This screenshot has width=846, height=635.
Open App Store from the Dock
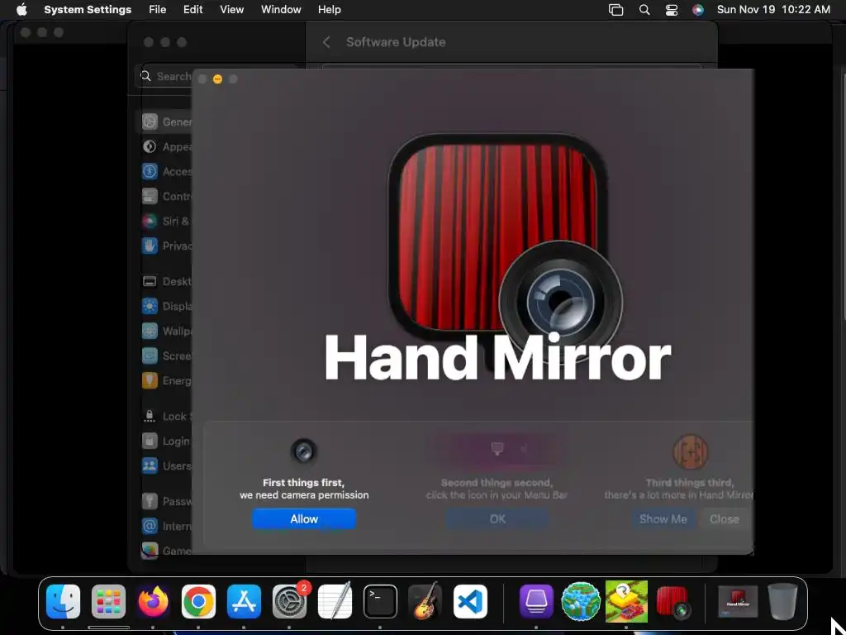coord(244,602)
